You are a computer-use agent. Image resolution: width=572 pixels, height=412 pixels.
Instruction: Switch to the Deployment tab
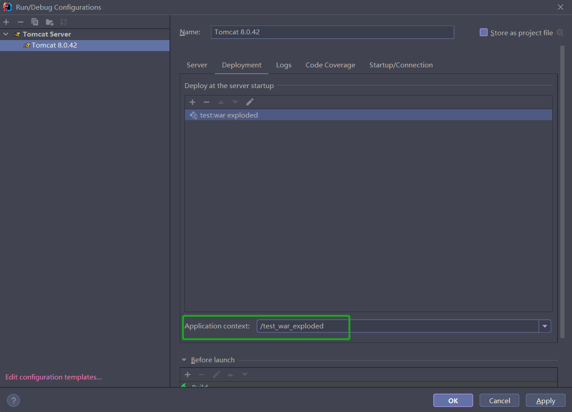point(242,65)
